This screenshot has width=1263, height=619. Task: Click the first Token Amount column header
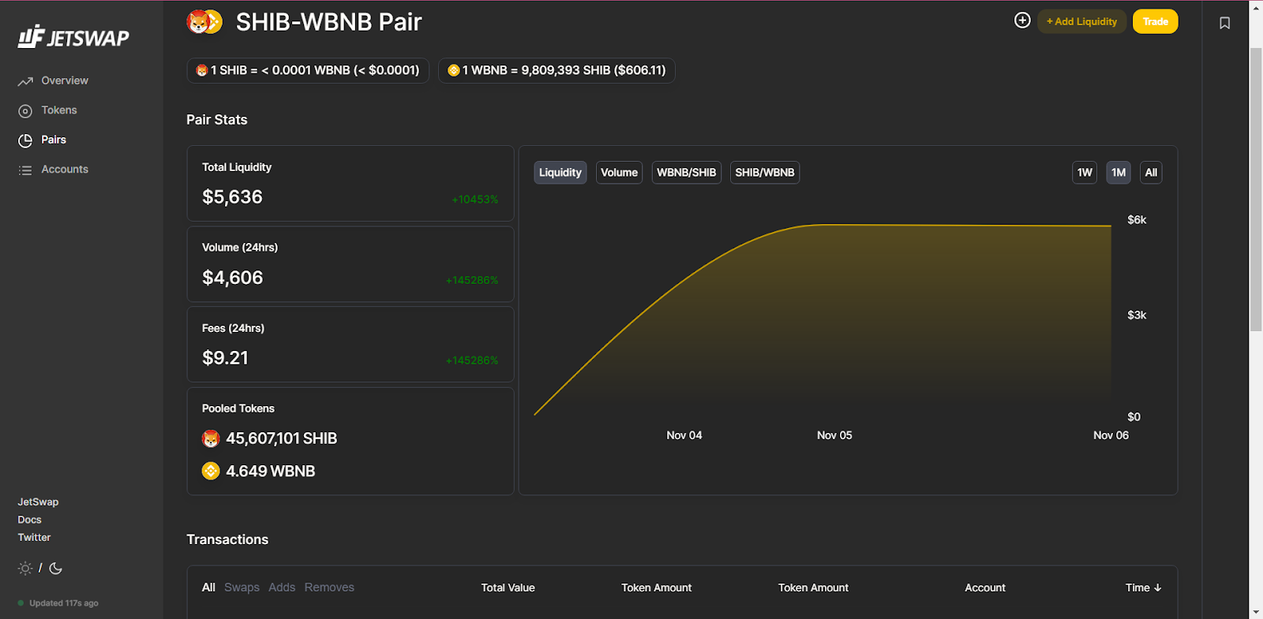[656, 587]
